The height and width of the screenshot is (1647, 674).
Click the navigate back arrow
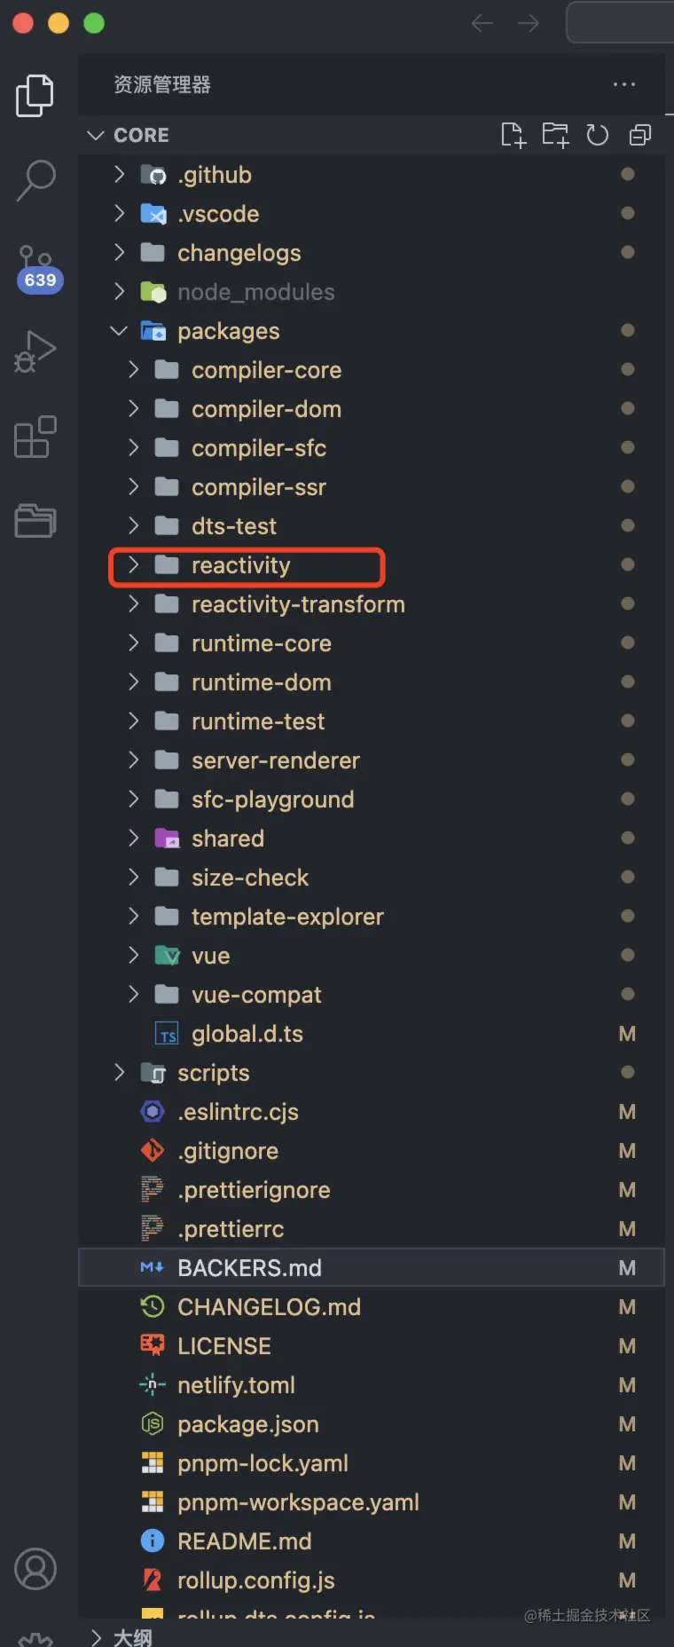tap(482, 23)
